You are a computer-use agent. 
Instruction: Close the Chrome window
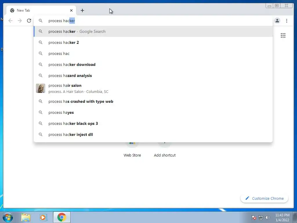287,6
